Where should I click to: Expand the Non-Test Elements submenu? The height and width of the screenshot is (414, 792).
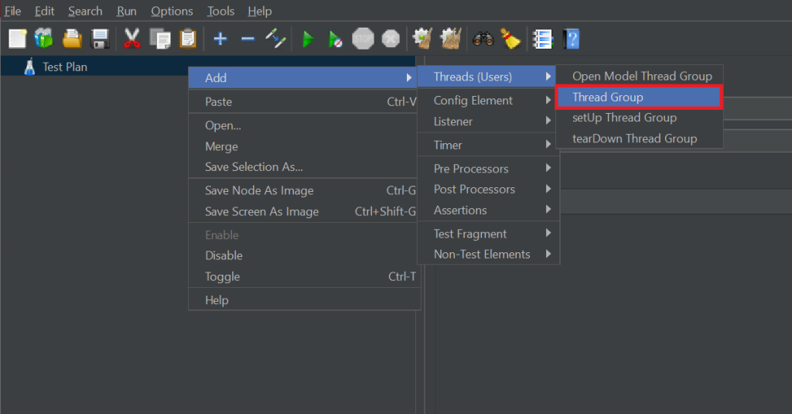pyautogui.click(x=488, y=255)
